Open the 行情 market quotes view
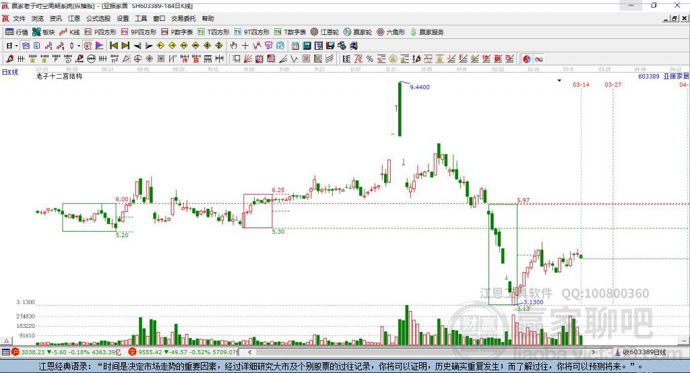 coord(17,32)
